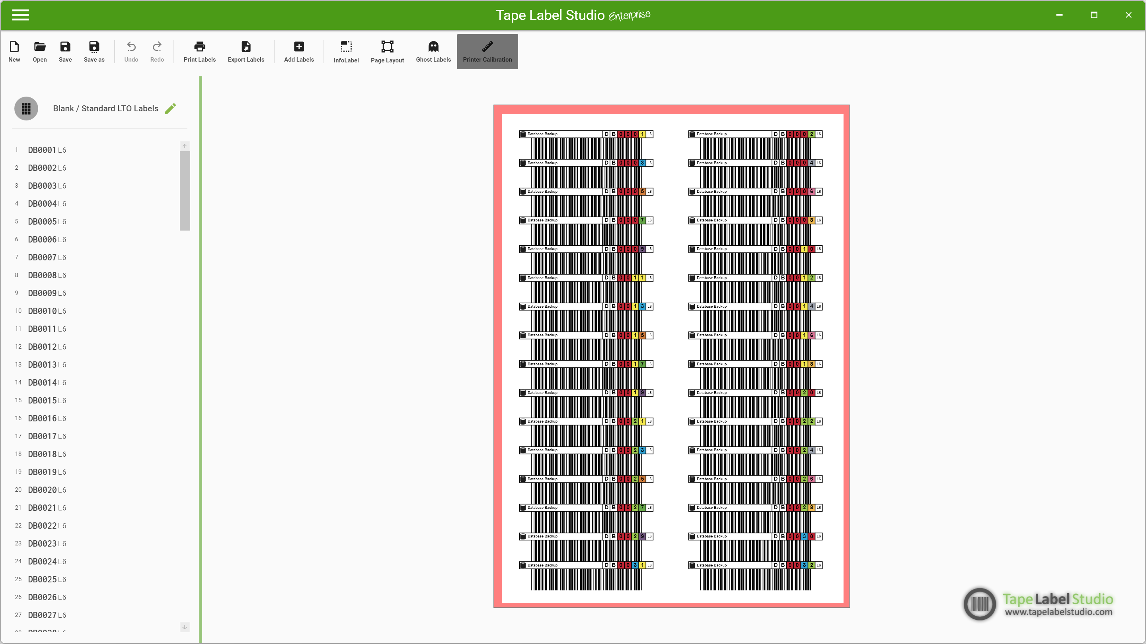1146x644 pixels.
Task: Edit the Blank / Standard LTO Labels template
Action: [170, 109]
